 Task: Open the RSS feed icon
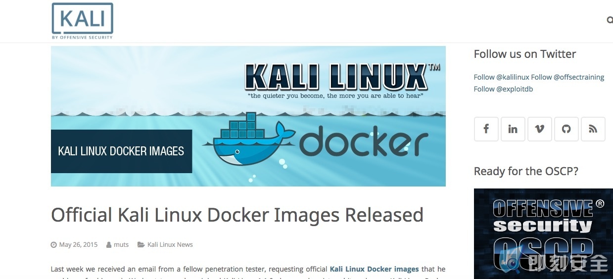(593, 129)
